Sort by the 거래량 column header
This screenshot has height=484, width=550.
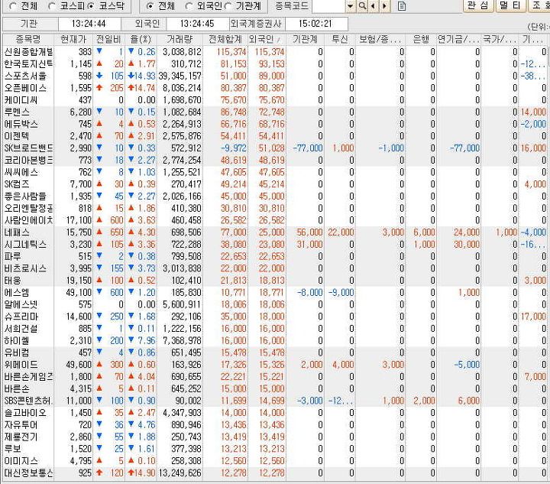(180, 39)
